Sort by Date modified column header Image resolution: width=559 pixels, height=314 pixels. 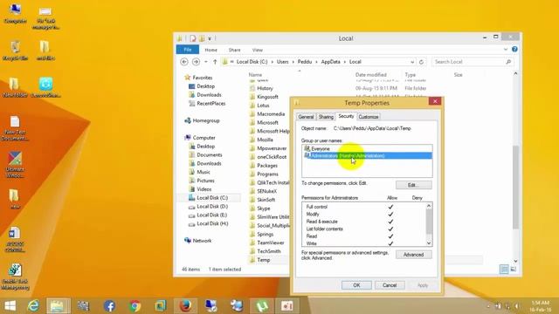pos(370,75)
